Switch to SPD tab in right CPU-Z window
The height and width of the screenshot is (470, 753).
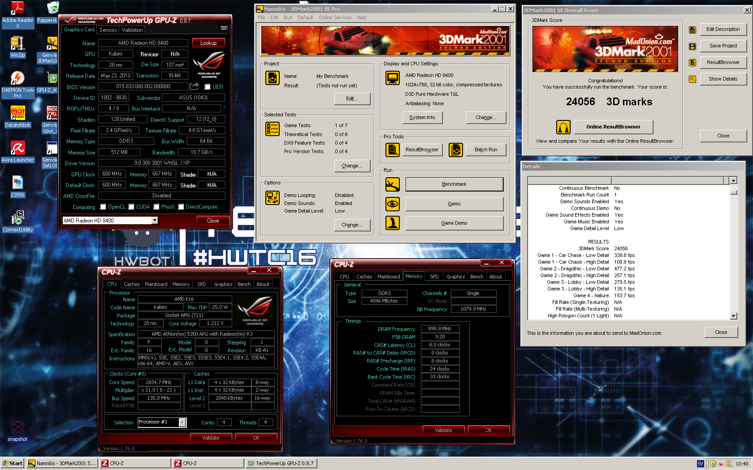(434, 277)
